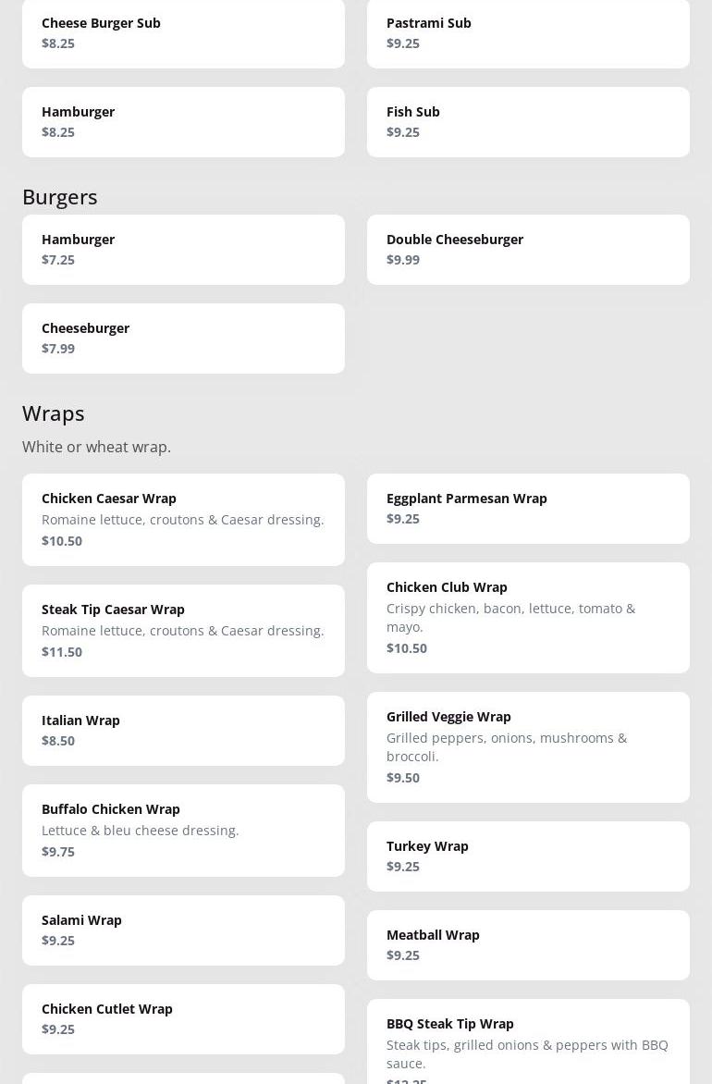Select the Grilled Veggie Wrap
The width and height of the screenshot is (712, 1084).
tap(528, 747)
